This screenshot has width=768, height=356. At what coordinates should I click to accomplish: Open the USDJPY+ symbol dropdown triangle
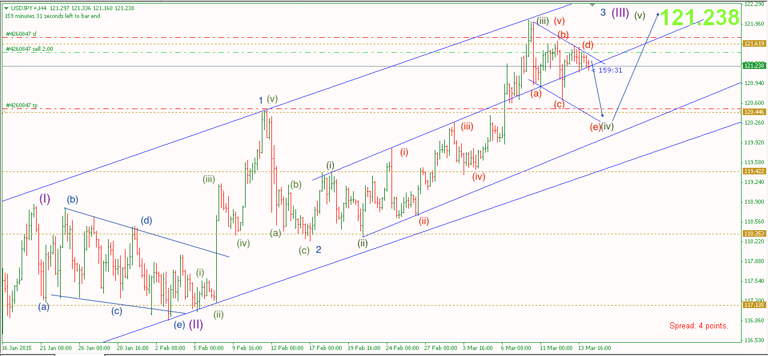click(x=5, y=9)
